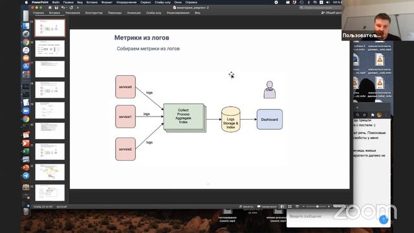Viewport: 414px width, 233px height.
Task: Select the highlighted current slide thumbnail
Action: coord(50,28)
